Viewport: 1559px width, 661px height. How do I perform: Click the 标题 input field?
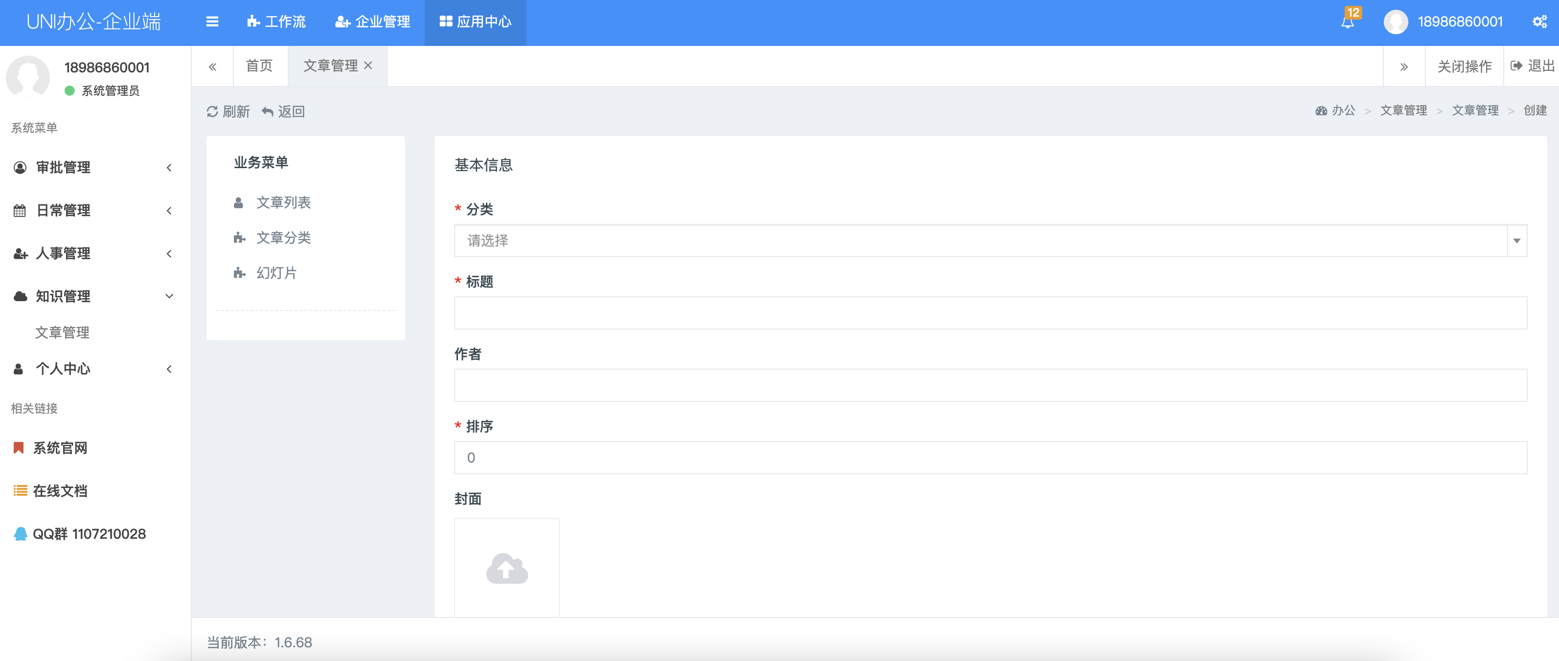point(990,313)
